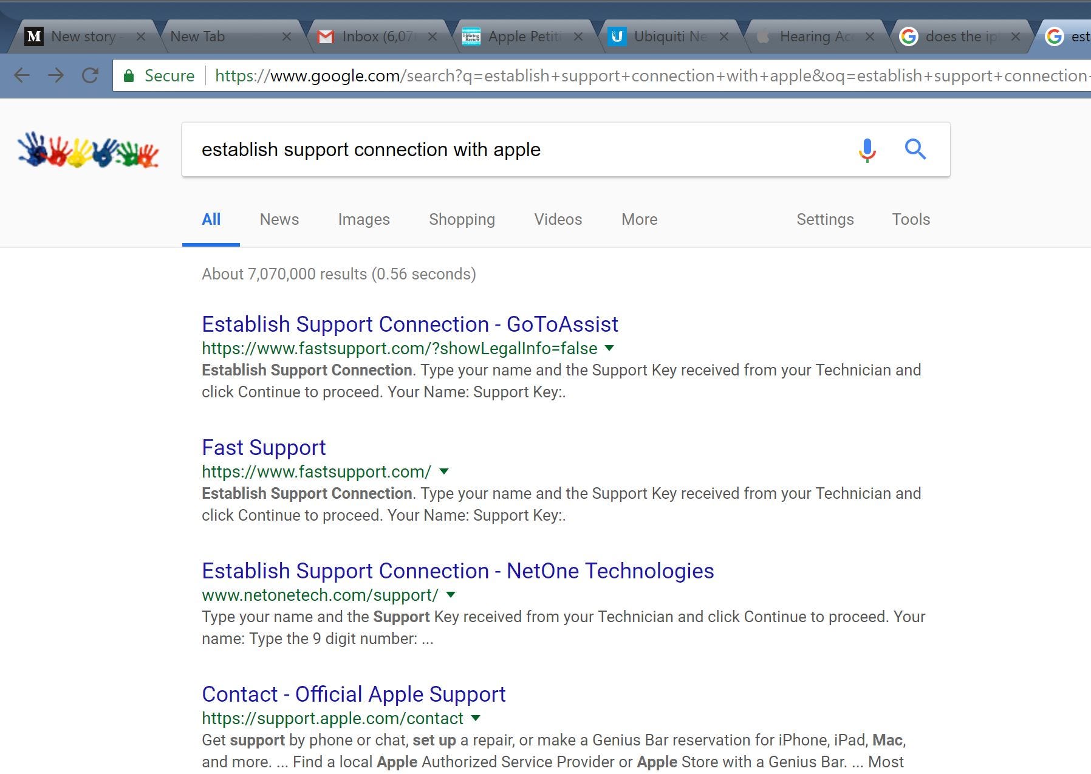Open the Fast Support result link
The image size is (1091, 774).
click(x=264, y=448)
